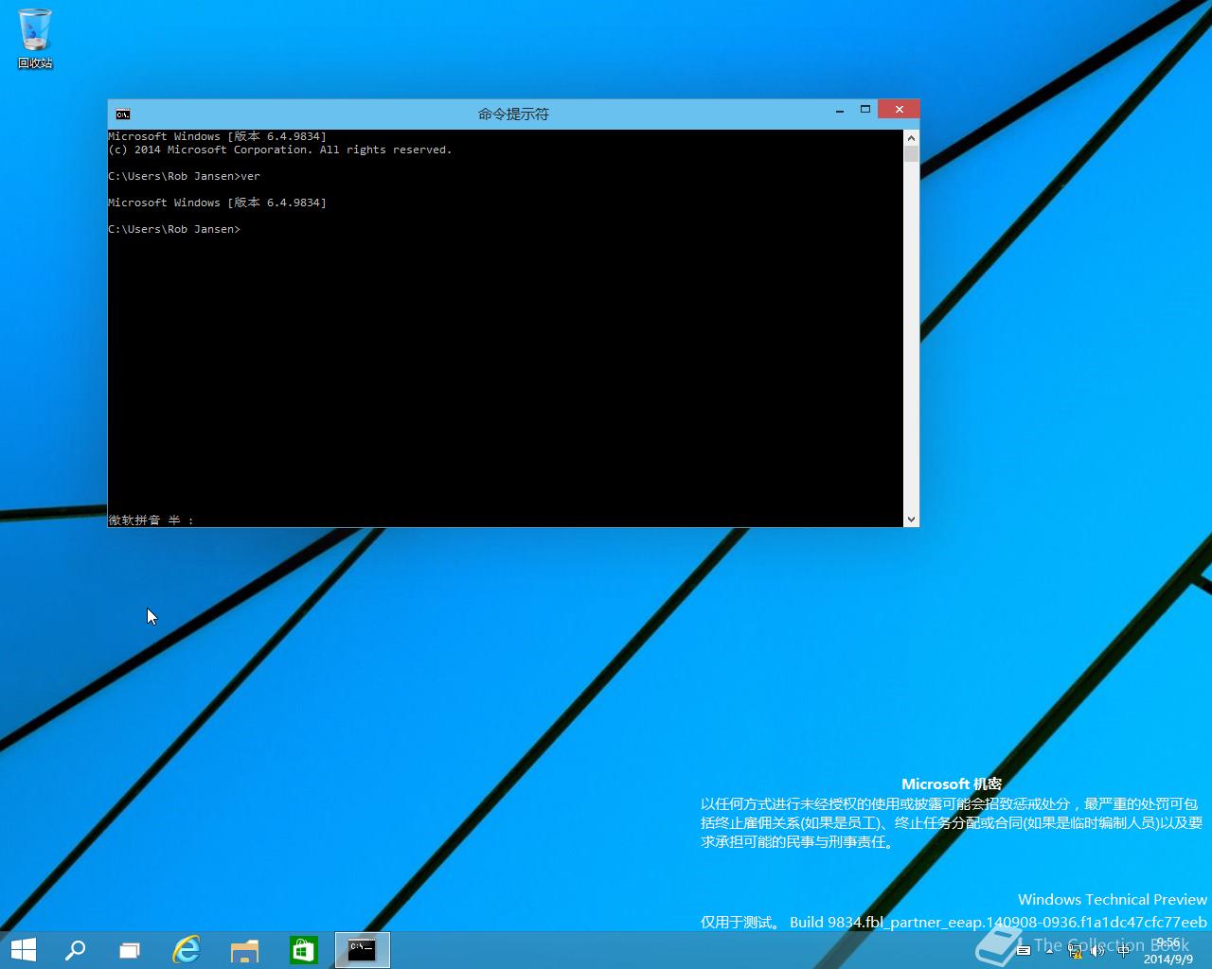Open the Command Prompt system menu icon
This screenshot has width=1212, height=969.
click(123, 114)
